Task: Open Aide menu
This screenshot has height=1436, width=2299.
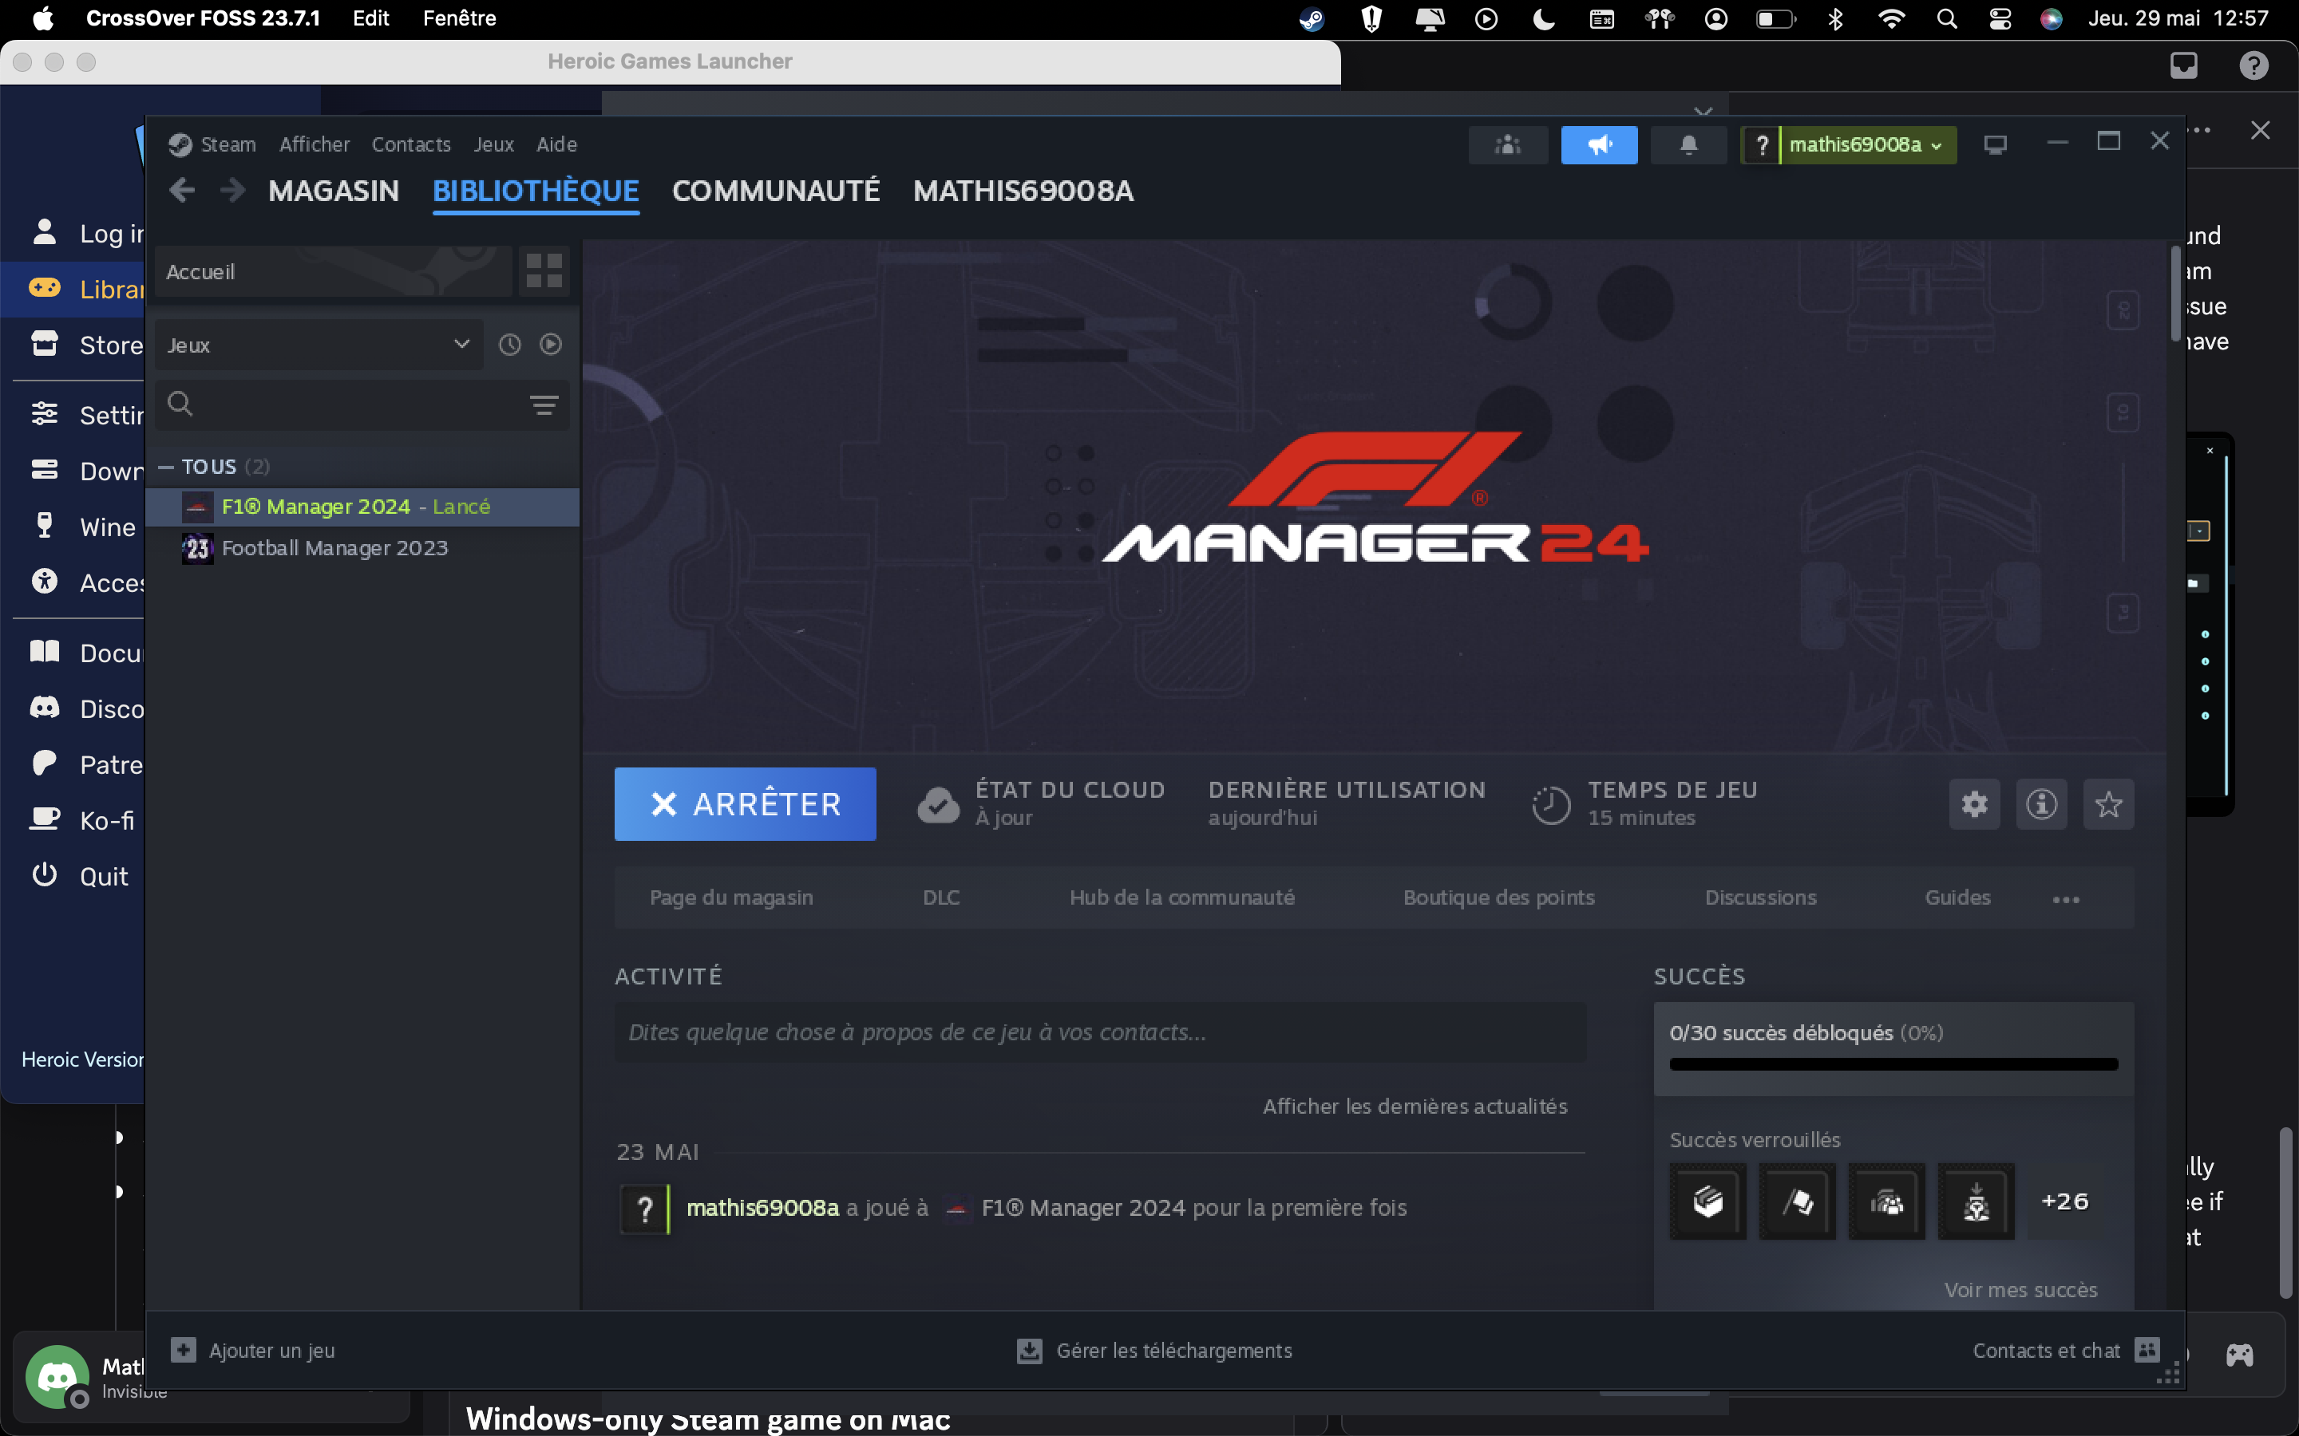Action: (556, 144)
